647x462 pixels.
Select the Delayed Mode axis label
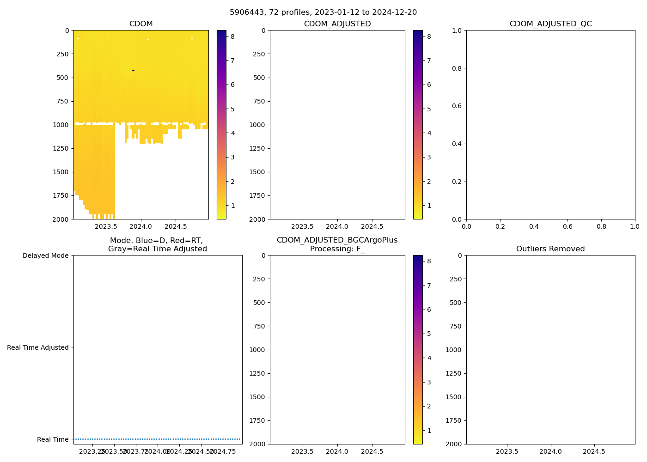click(x=45, y=255)
